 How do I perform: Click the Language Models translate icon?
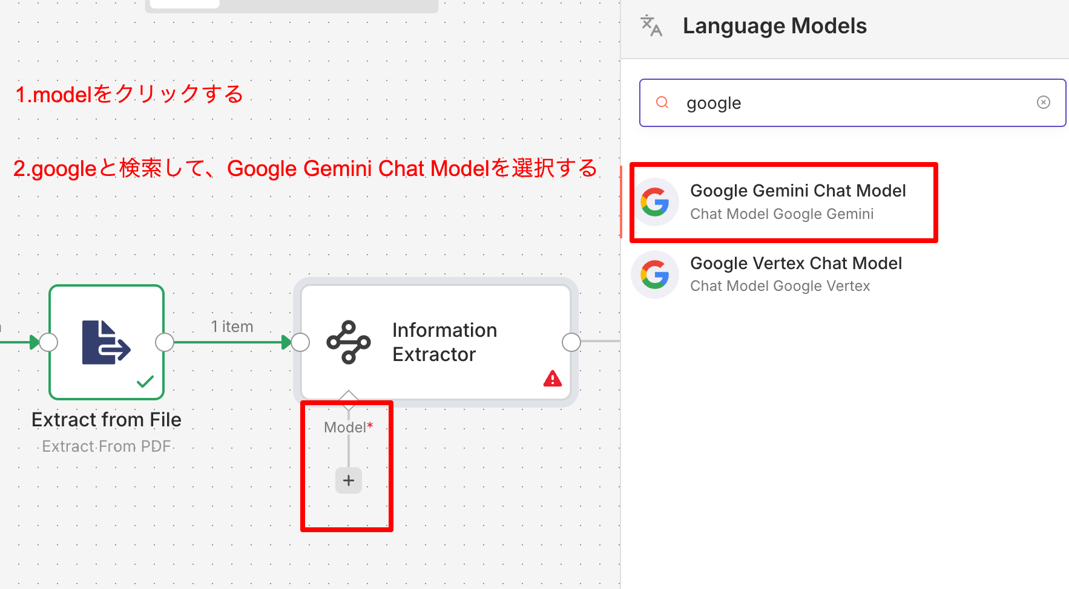coord(651,26)
